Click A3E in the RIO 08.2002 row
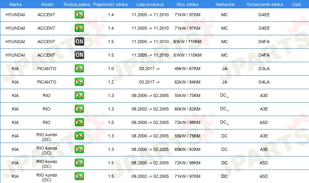The width and height of the screenshot is (309, 183). pyautogui.click(x=264, y=109)
